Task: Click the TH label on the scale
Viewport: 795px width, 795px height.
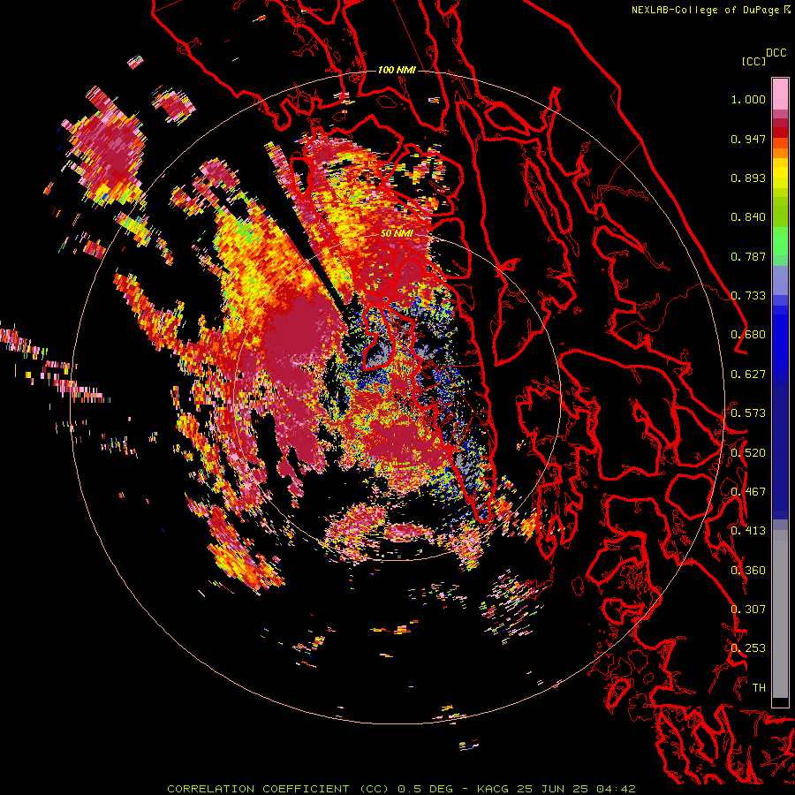Action: click(x=759, y=688)
